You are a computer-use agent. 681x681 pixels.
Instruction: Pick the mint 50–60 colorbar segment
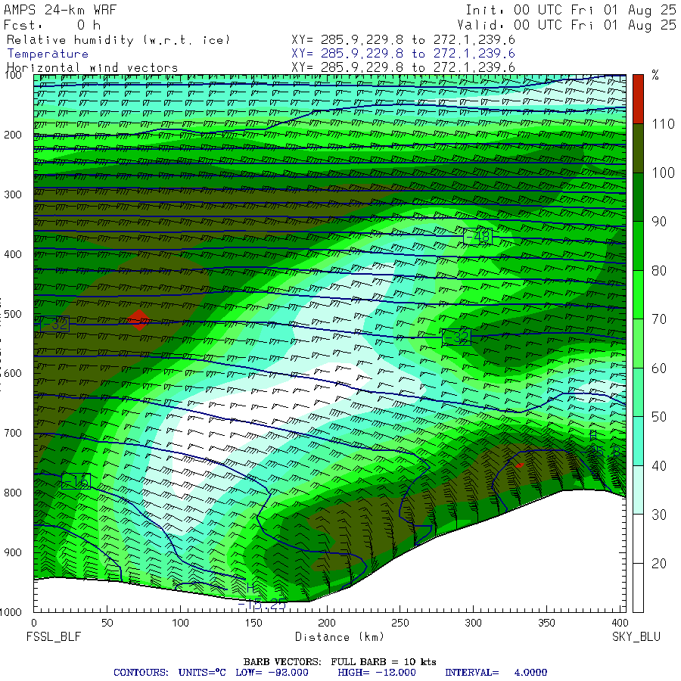coord(638,392)
